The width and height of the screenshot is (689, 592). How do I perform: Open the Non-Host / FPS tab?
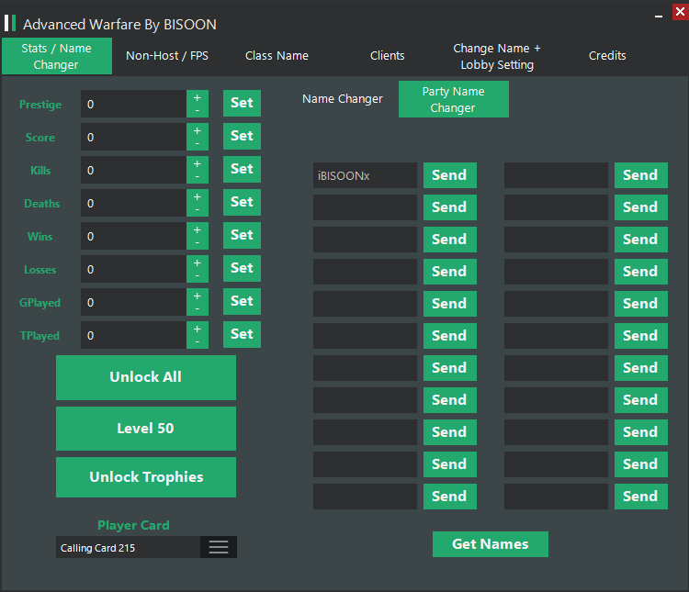pyautogui.click(x=167, y=56)
